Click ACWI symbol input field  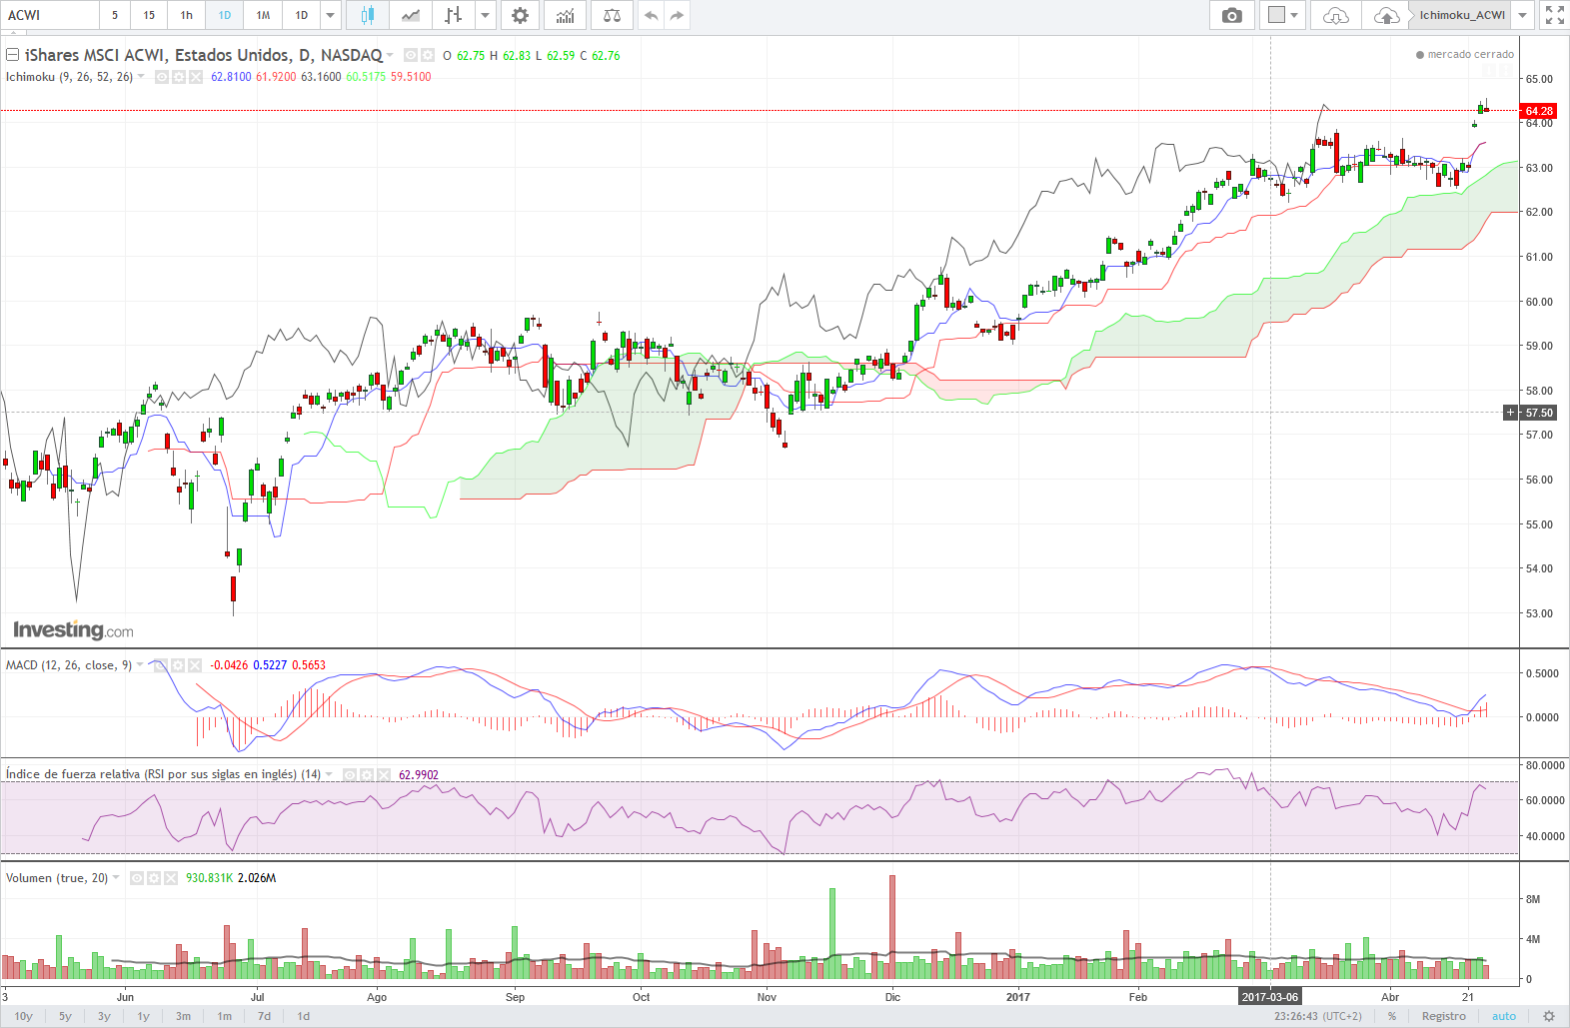[x=50, y=15]
